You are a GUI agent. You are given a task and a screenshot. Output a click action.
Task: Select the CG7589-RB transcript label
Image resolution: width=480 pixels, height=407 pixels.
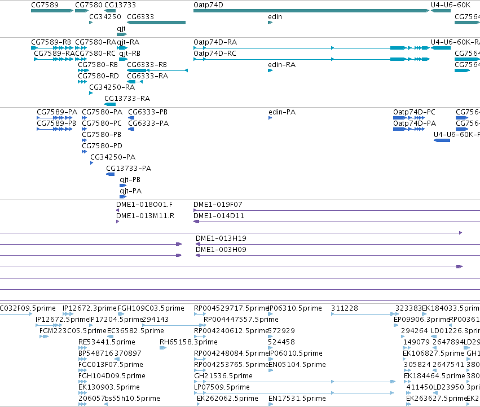[x=51, y=42]
